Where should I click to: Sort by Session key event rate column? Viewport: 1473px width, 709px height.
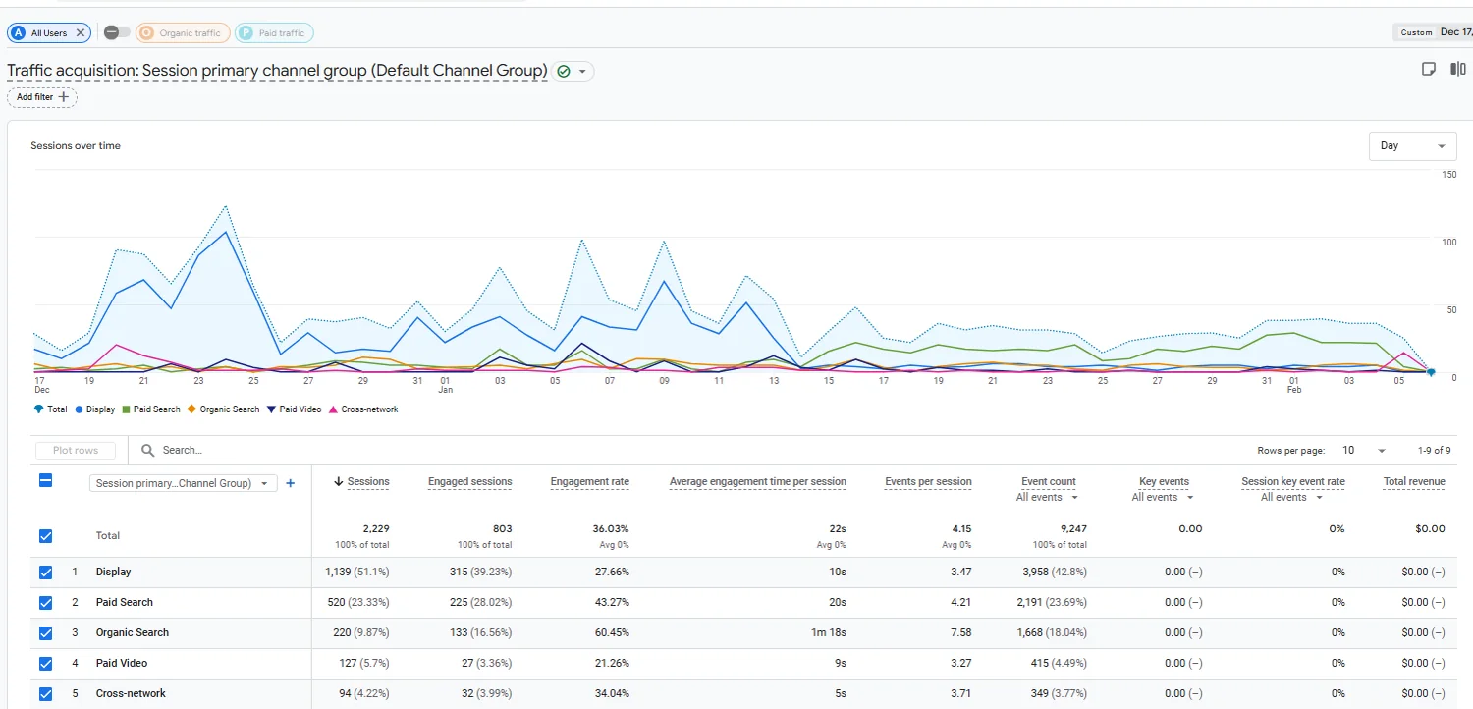(1293, 482)
